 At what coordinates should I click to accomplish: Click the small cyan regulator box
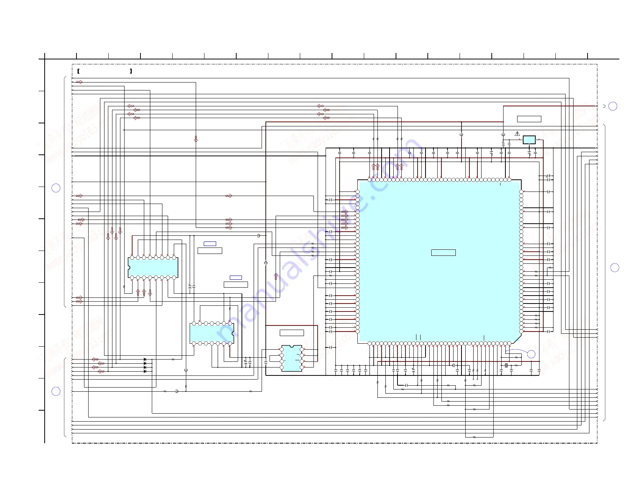click(529, 140)
